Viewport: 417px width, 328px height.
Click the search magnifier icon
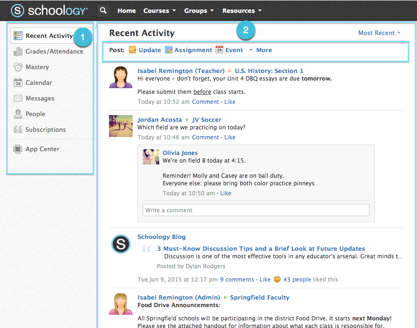(103, 10)
